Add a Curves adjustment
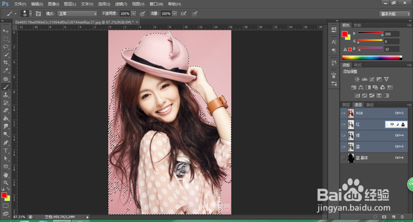 pos(372,79)
